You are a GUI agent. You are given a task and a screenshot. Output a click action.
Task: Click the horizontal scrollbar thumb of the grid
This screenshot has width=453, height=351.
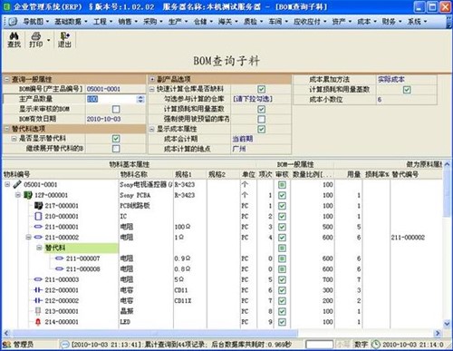coord(154,334)
